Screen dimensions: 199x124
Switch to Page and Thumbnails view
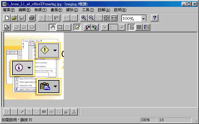(146, 27)
